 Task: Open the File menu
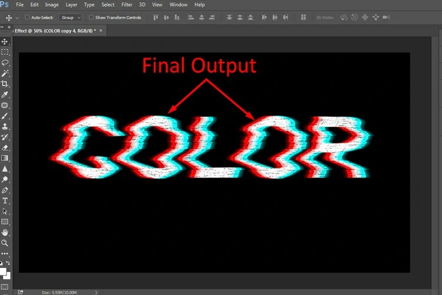pyautogui.click(x=19, y=5)
